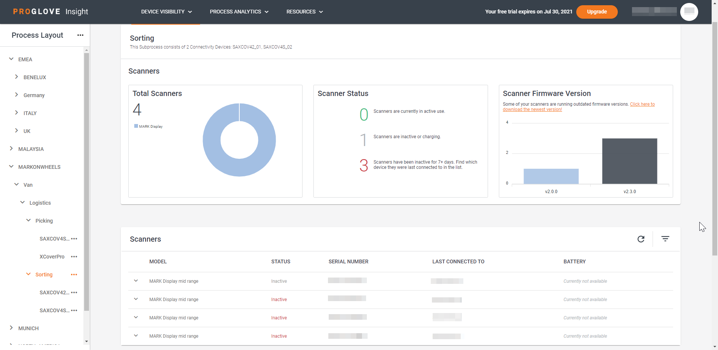Refresh the Scanners table
Screen dimensions: 718x350
tap(641, 239)
